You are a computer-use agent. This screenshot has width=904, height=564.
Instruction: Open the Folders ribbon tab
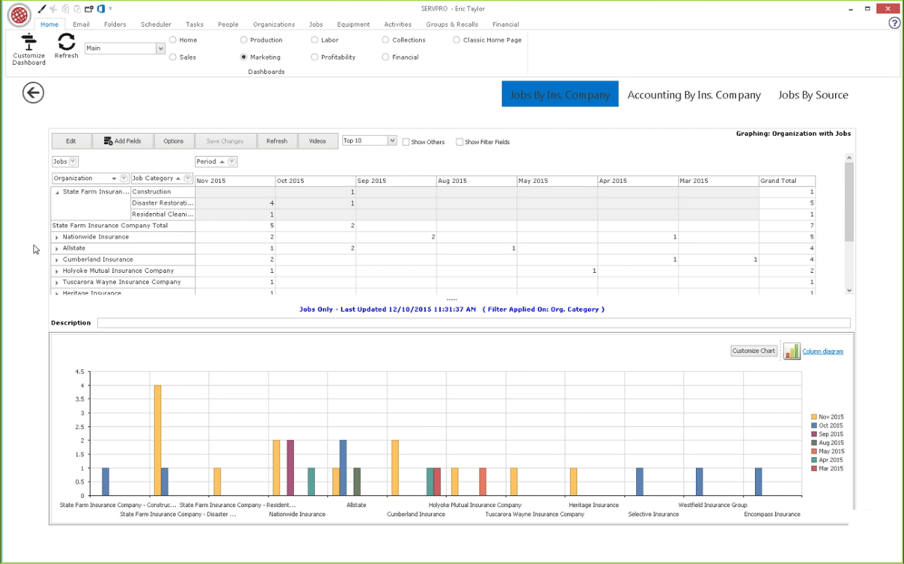(x=115, y=25)
